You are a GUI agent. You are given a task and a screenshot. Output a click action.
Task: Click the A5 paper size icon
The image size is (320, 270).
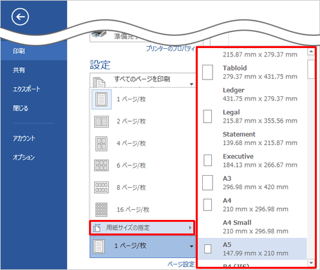[208, 249]
